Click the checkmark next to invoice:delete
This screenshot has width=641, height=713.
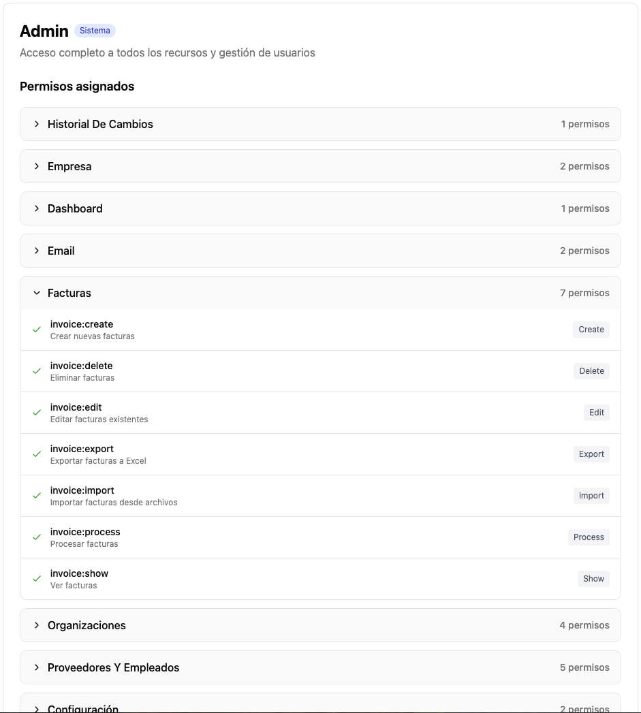37,371
